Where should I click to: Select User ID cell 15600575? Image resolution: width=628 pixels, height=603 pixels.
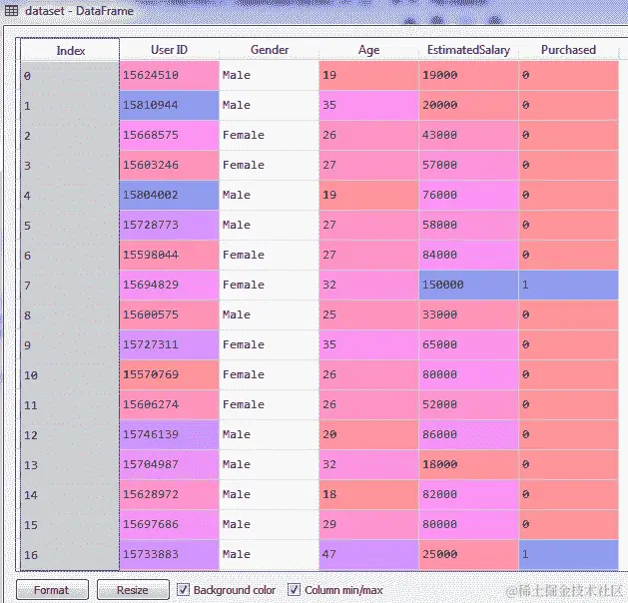point(169,315)
